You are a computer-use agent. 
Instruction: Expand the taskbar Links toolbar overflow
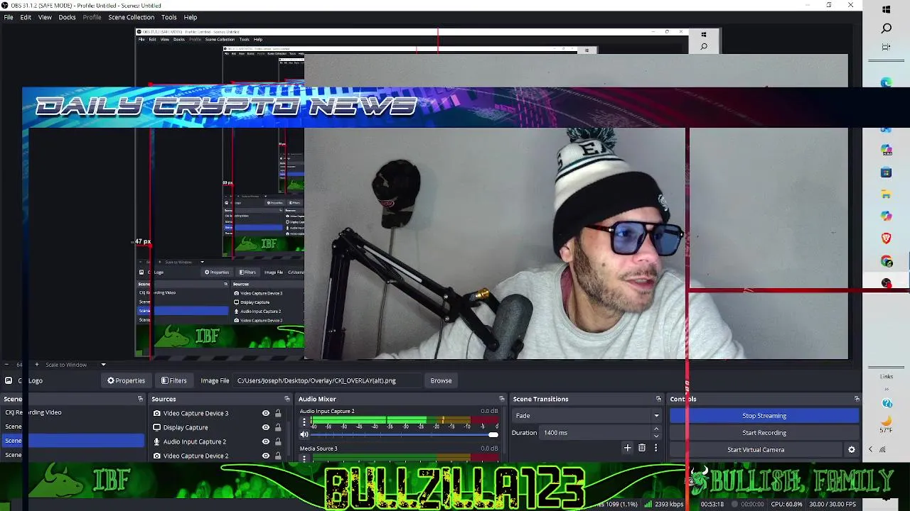(886, 389)
